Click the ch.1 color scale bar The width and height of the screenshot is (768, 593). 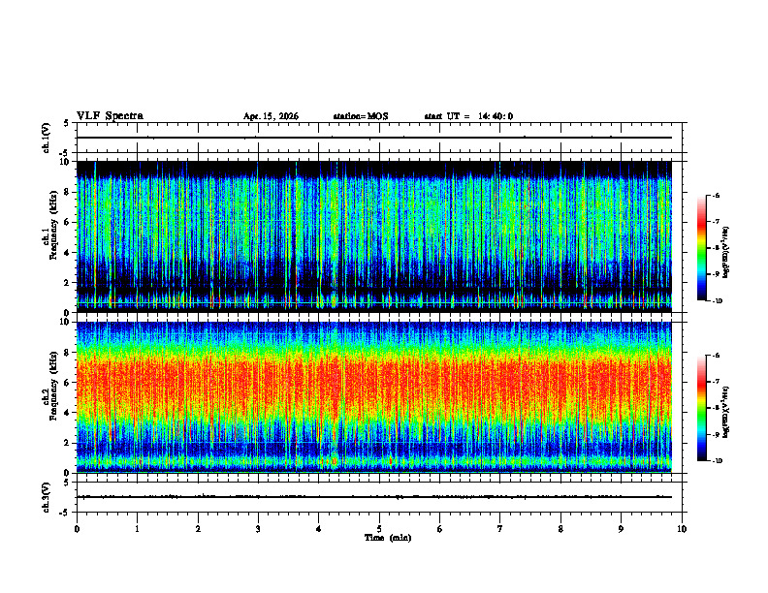(702, 248)
